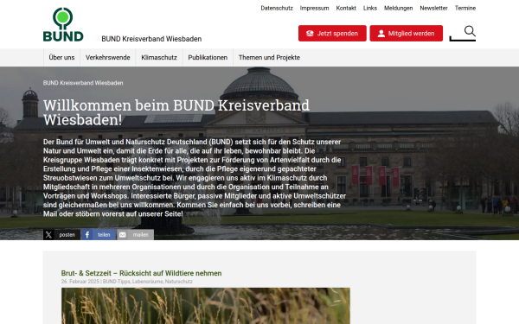Open article Brut- & Setzzeit headline

pos(141,273)
